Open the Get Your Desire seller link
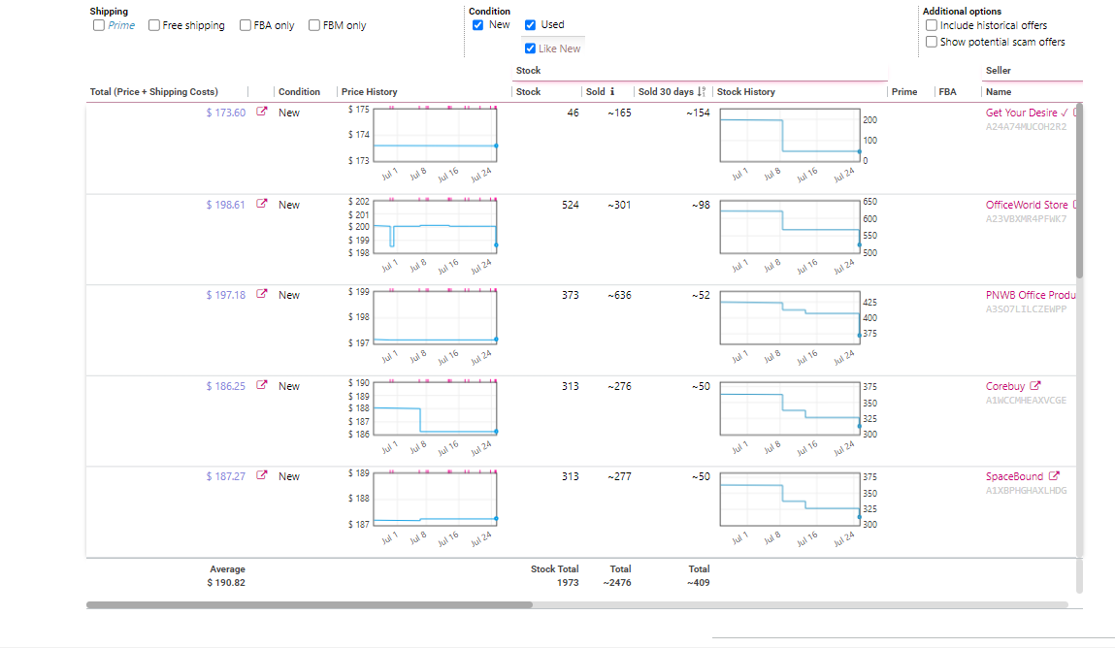The width and height of the screenshot is (1115, 648). 1021,113
